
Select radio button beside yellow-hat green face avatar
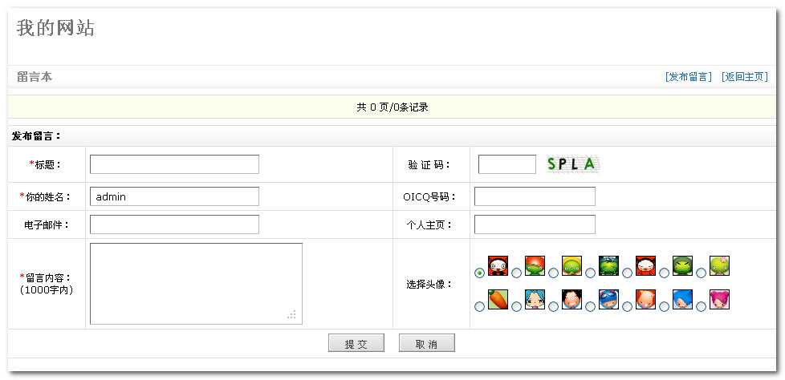coord(553,273)
